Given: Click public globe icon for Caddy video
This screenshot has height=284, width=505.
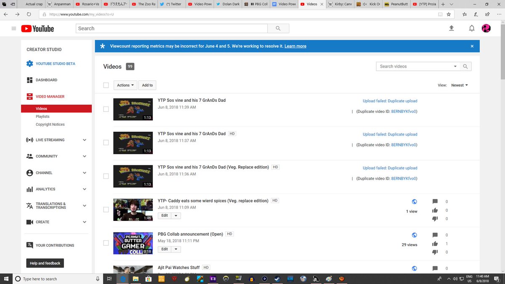Looking at the screenshot, I should click(415, 202).
